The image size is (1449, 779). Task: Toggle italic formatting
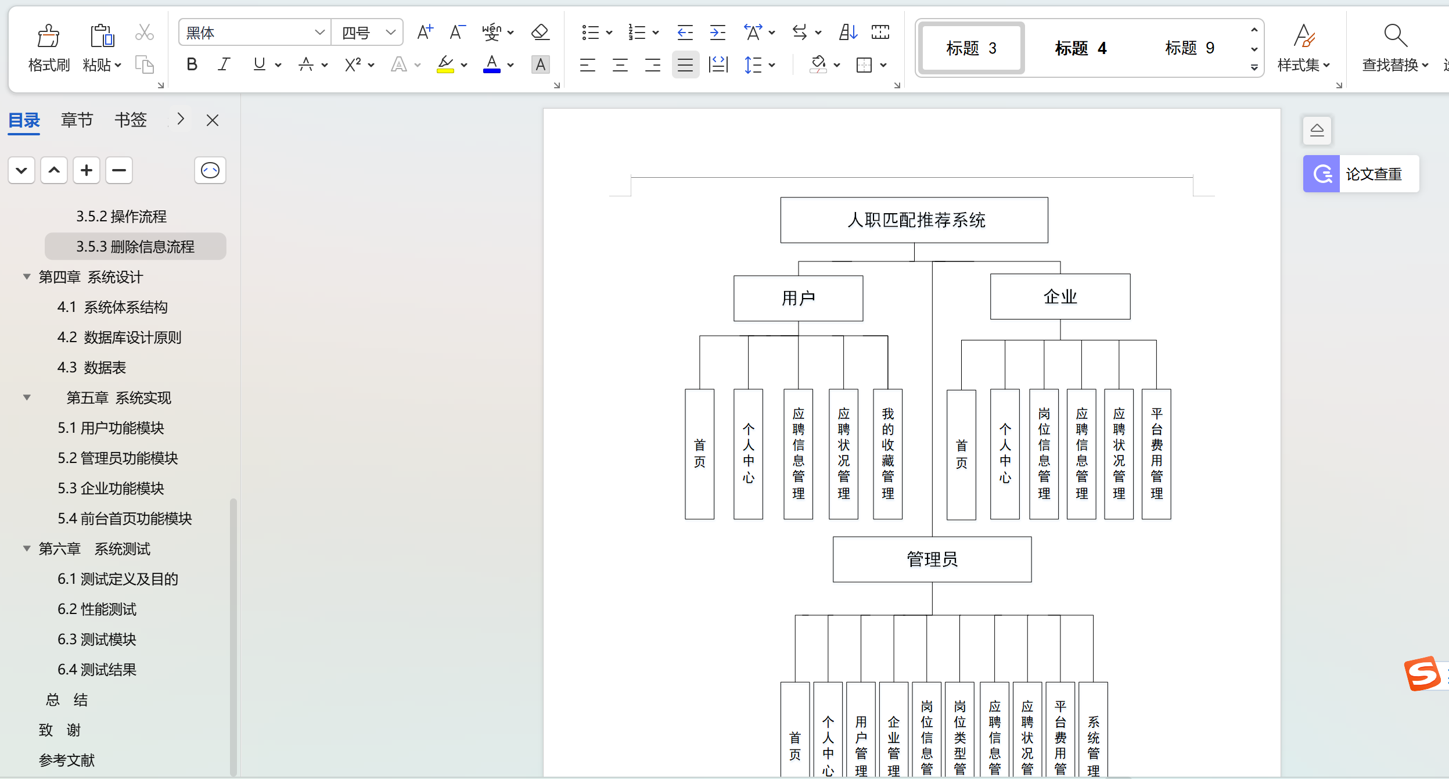(224, 64)
